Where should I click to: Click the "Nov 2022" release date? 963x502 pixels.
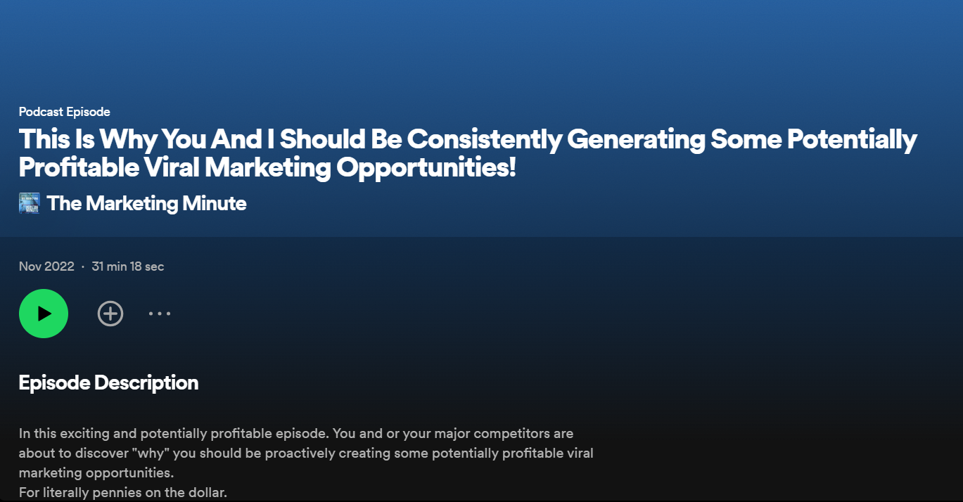pyautogui.click(x=46, y=266)
